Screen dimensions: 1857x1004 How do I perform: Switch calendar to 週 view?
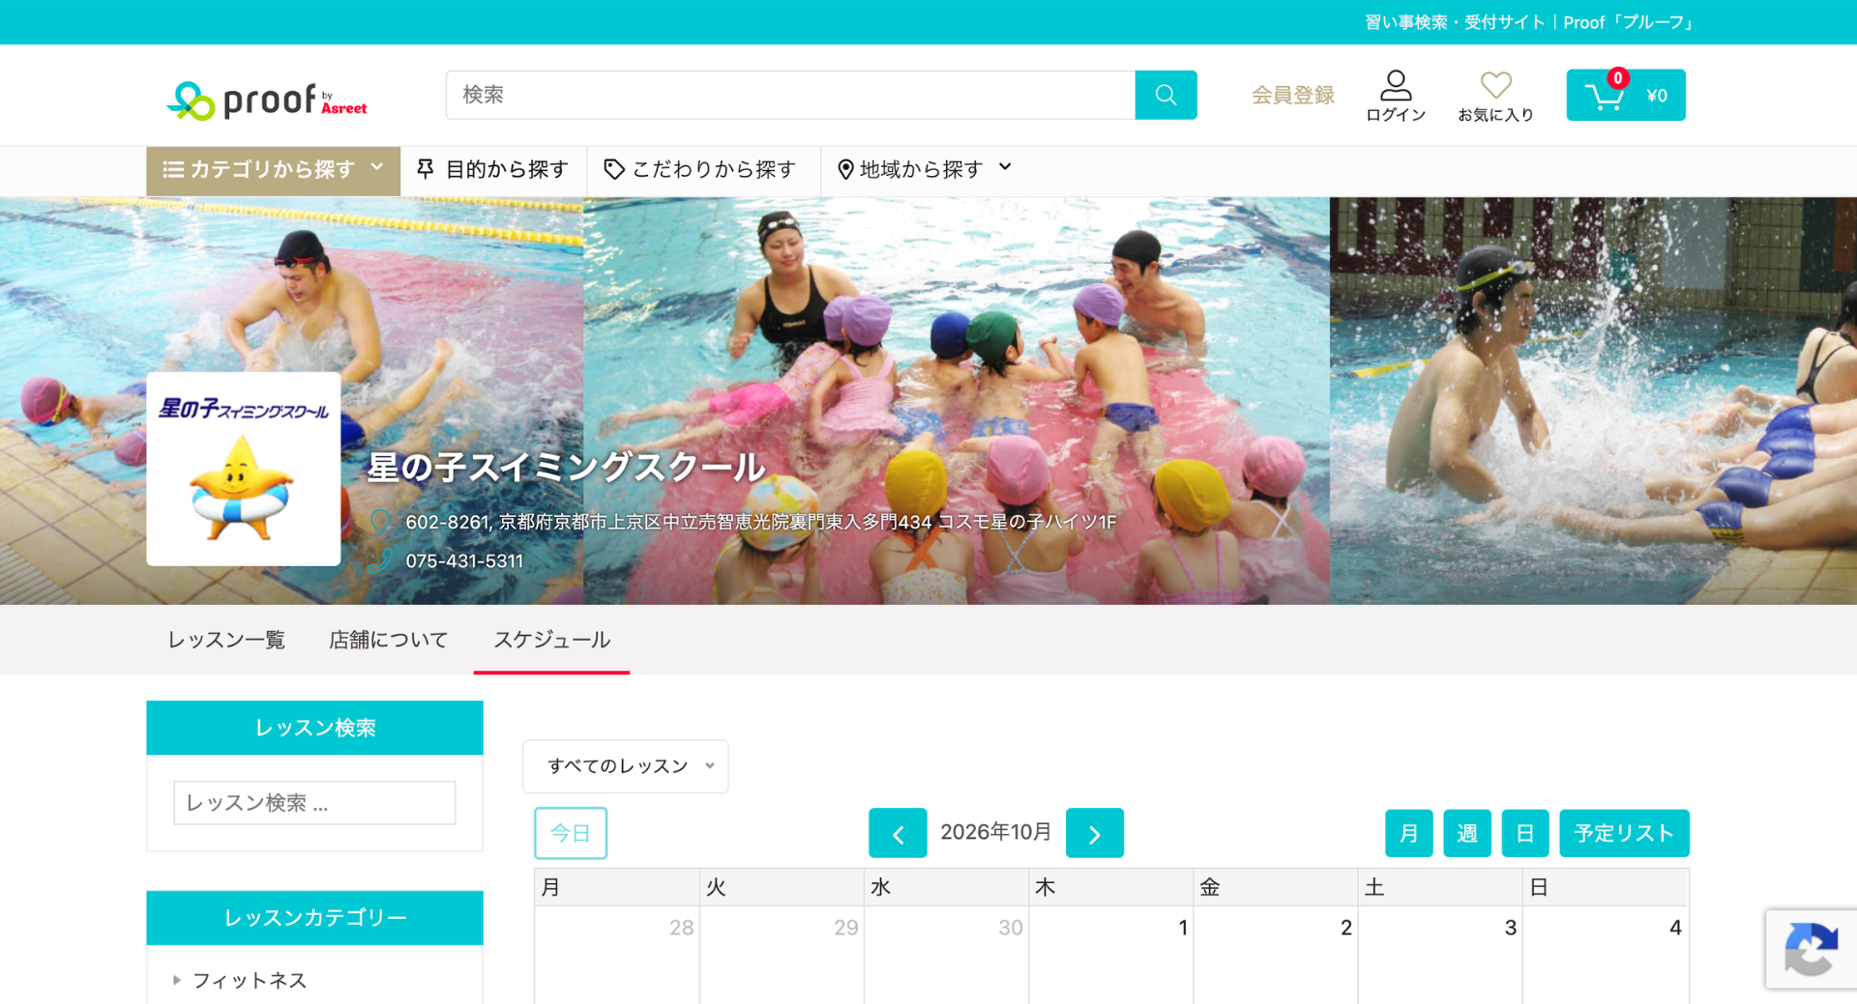point(1467,833)
